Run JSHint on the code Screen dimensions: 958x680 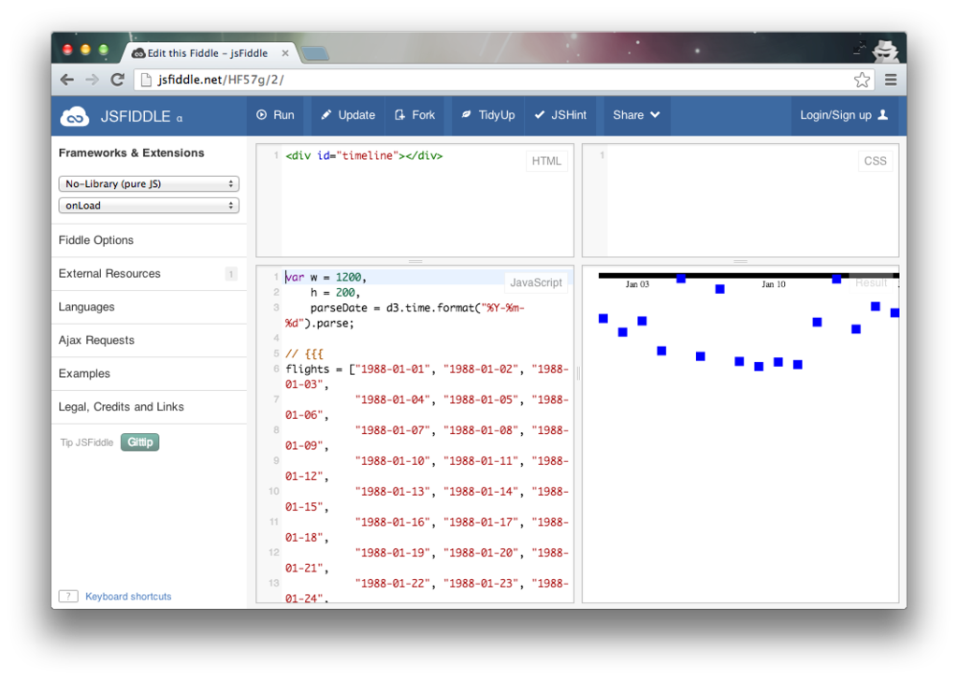(560, 115)
